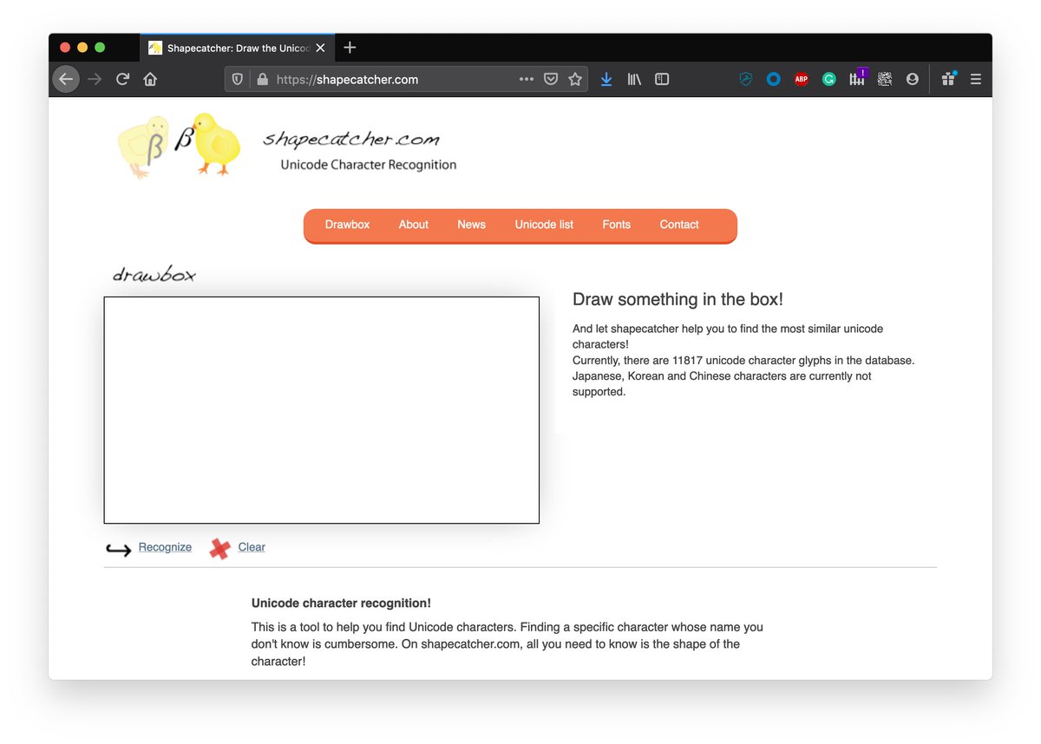Open page actions three-dot menu
Viewport: 1041px width, 744px height.
coord(527,79)
